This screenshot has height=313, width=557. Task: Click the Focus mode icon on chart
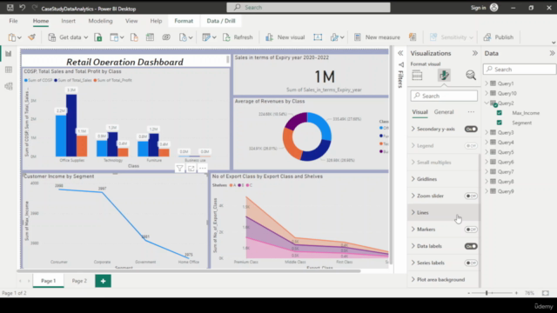click(x=191, y=169)
